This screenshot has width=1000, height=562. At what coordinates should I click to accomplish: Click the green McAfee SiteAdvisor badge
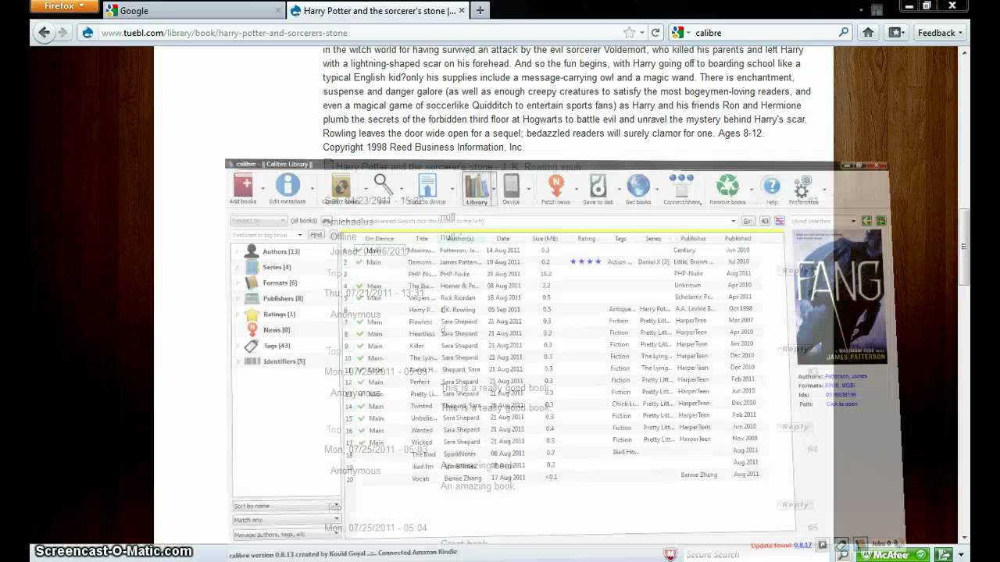(893, 555)
